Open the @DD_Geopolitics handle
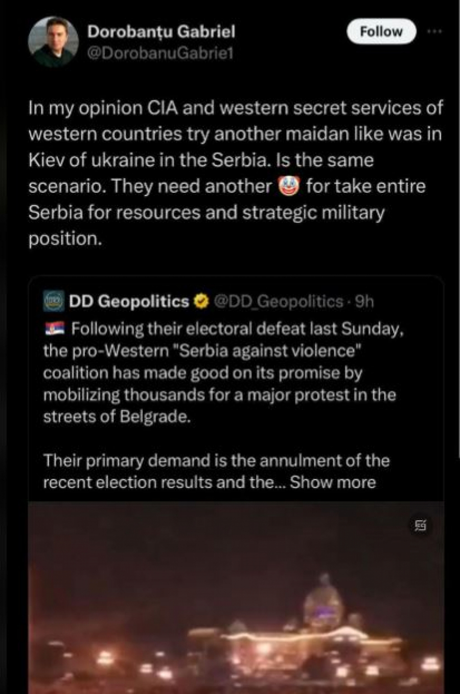The width and height of the screenshot is (460, 694). pyautogui.click(x=278, y=301)
